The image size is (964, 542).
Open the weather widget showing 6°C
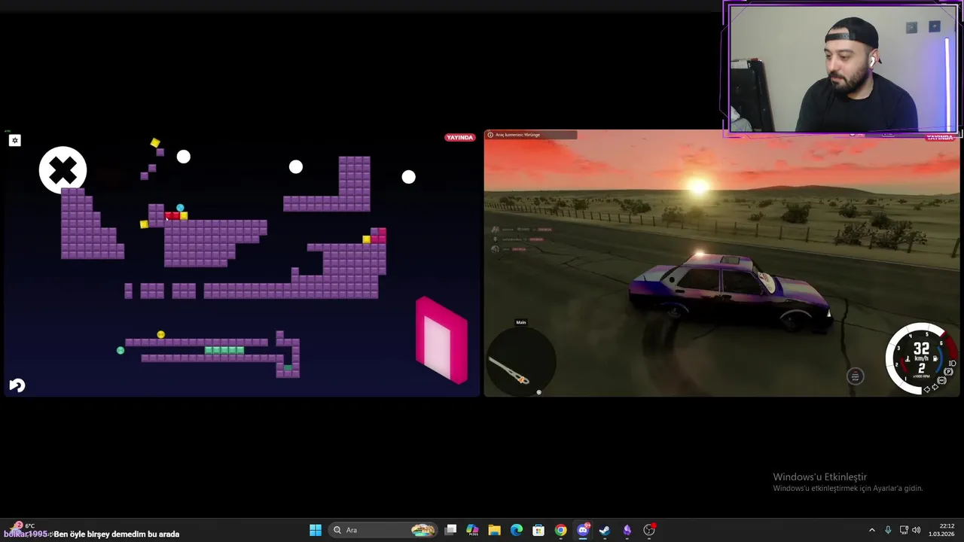pos(23,525)
